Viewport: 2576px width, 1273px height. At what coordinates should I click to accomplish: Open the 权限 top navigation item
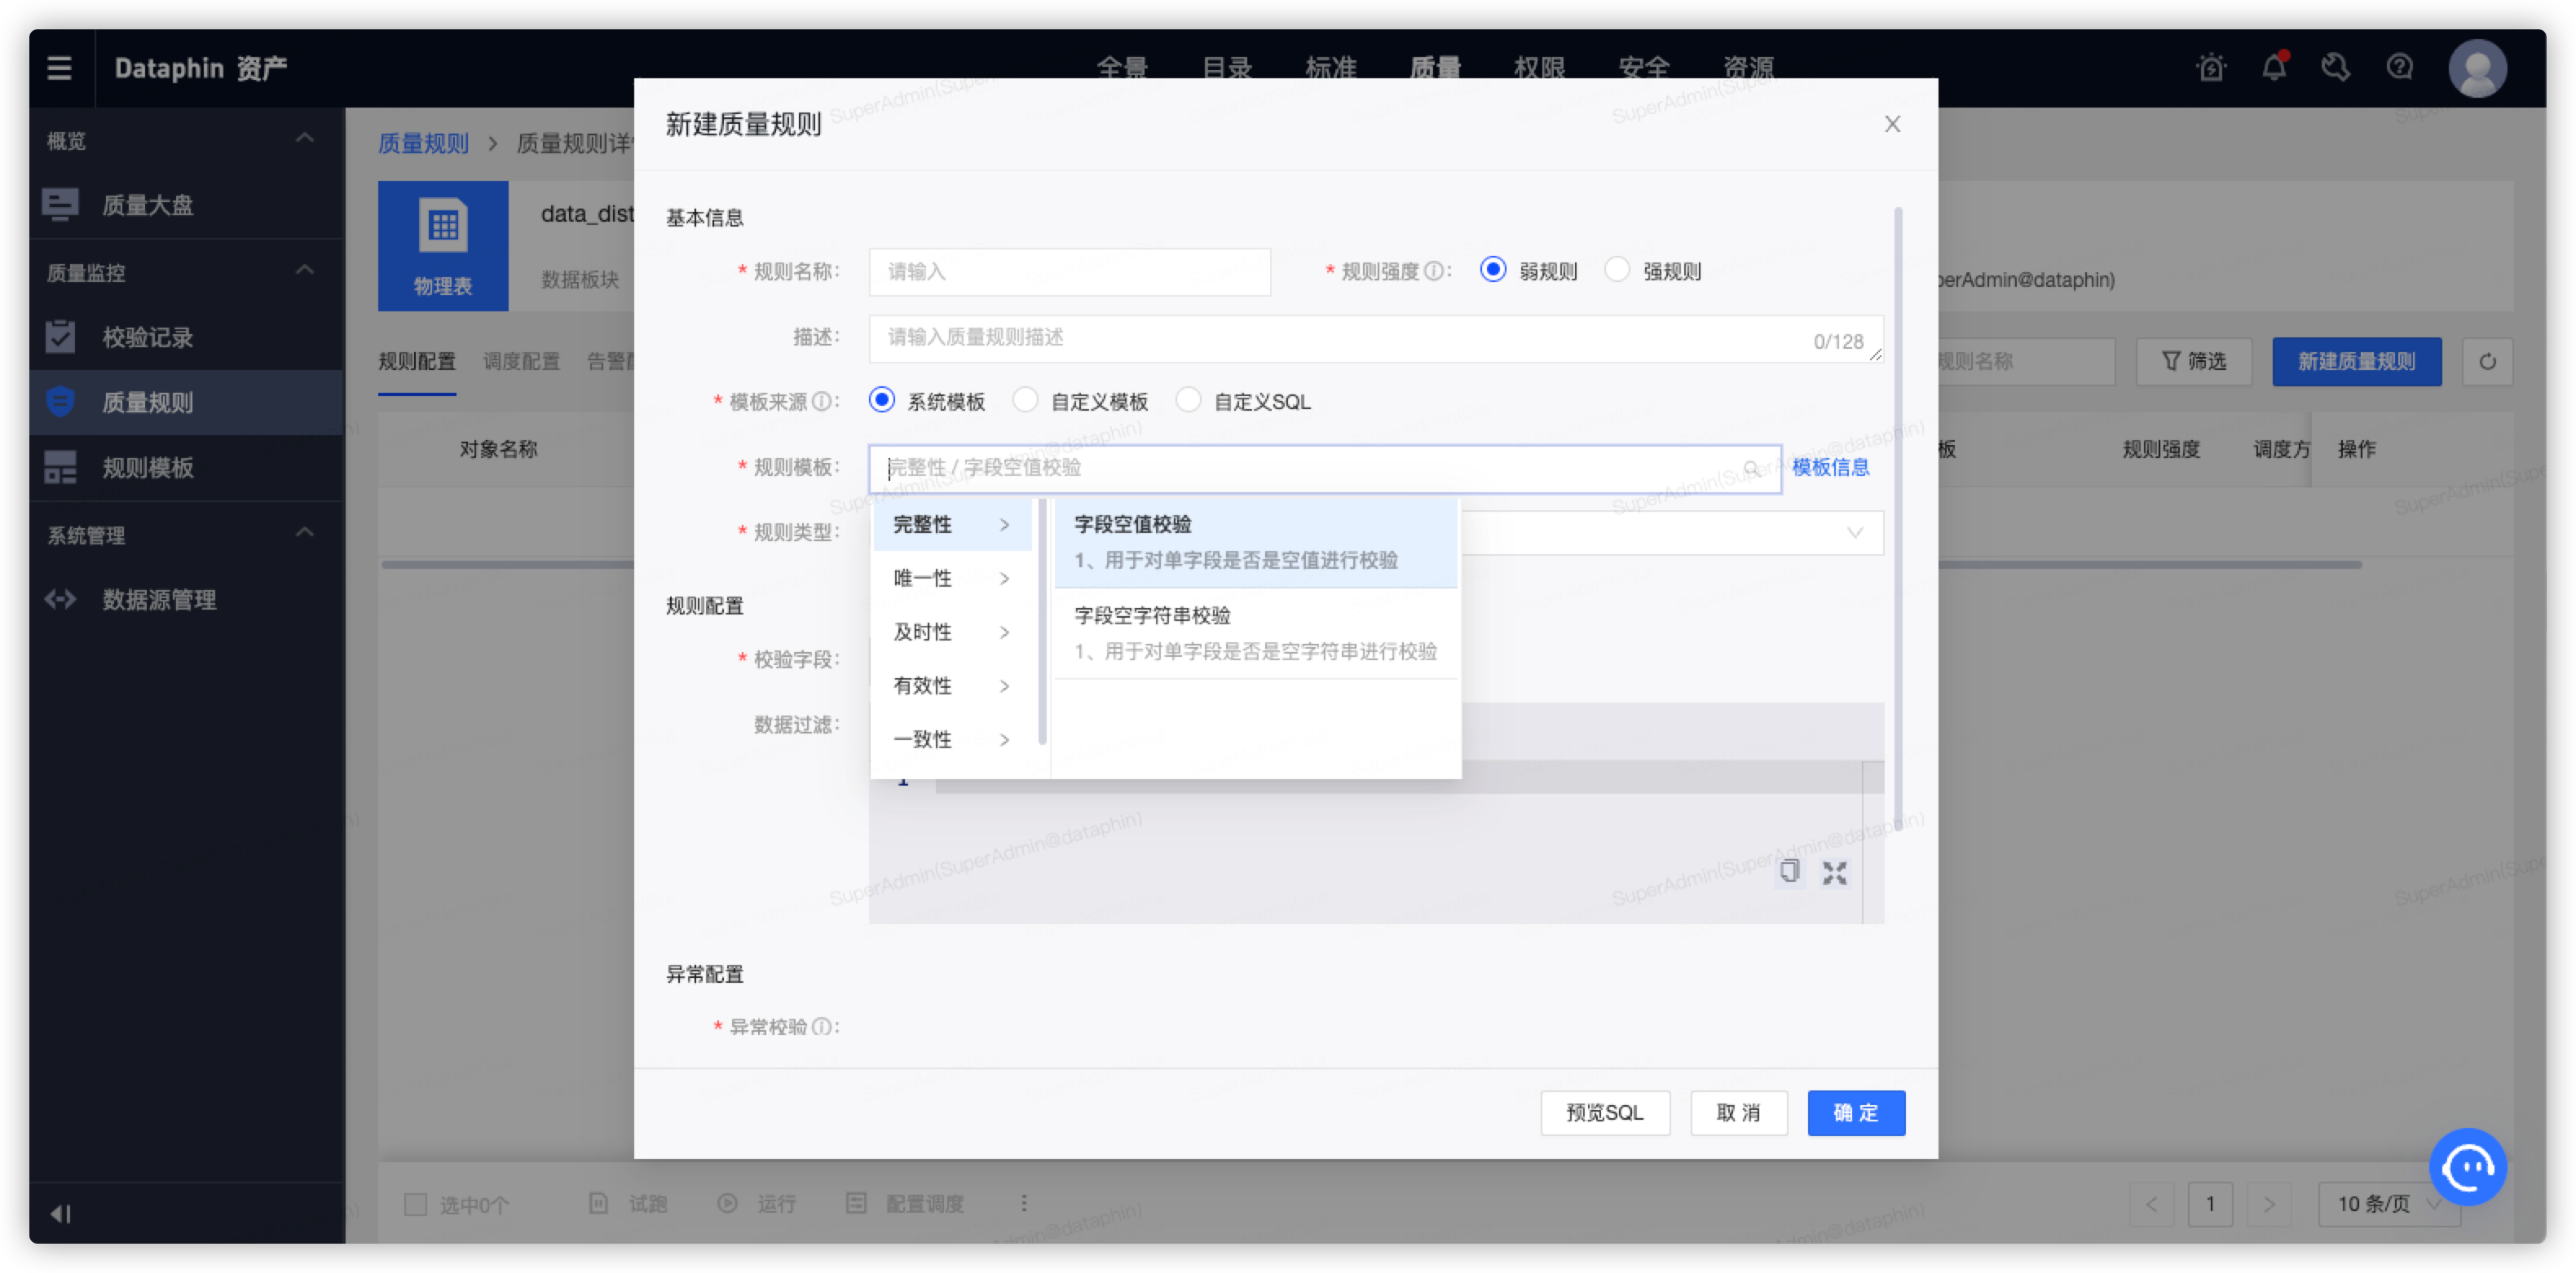(x=1539, y=68)
